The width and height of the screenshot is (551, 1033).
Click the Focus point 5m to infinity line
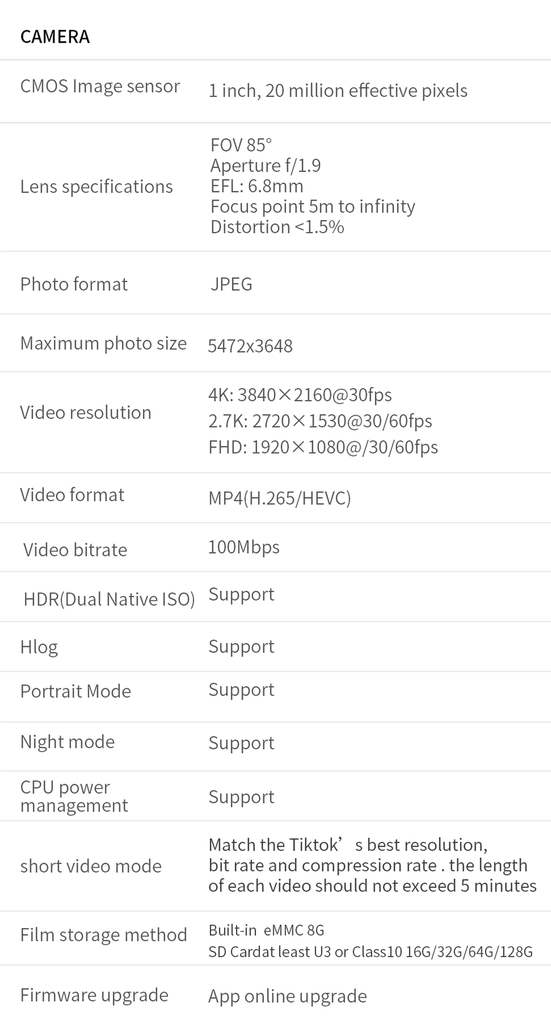tap(312, 206)
